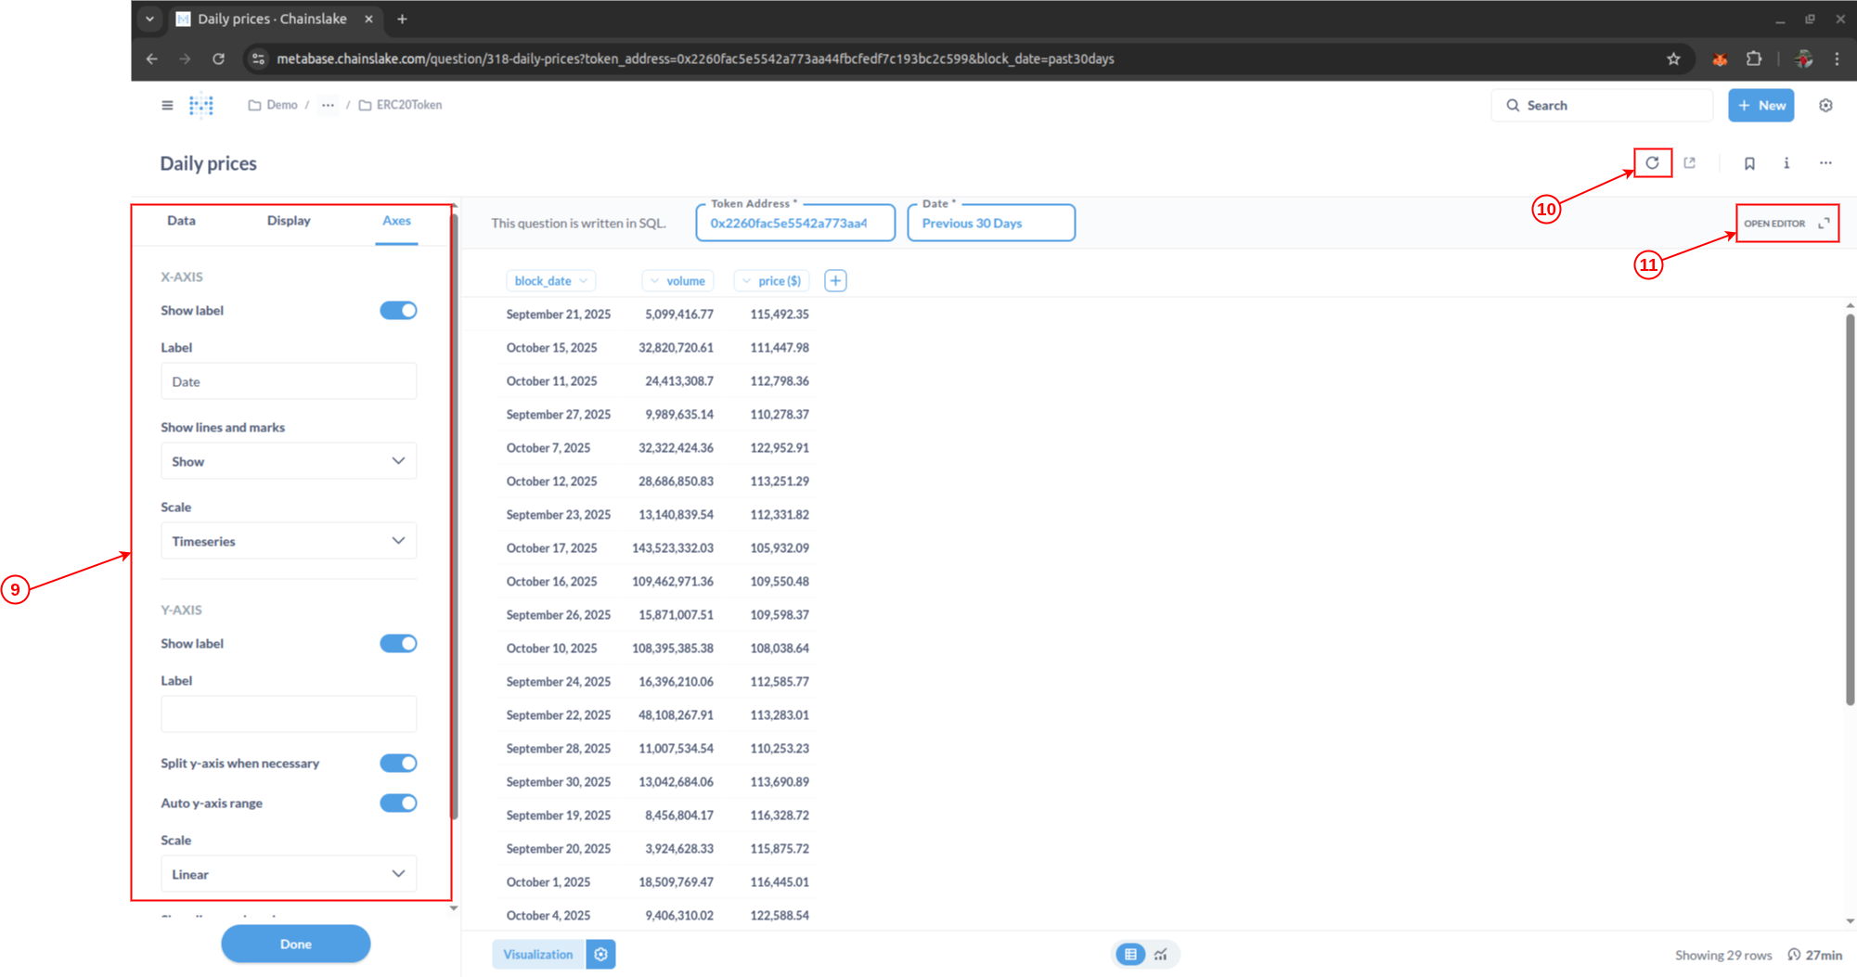This screenshot has width=1857, height=977.
Task: Toggle the hamburger sidebar menu
Action: [167, 106]
